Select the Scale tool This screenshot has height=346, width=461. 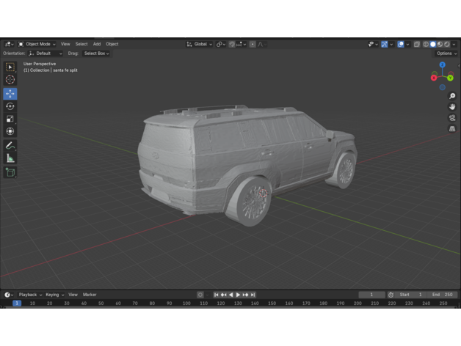(10, 119)
